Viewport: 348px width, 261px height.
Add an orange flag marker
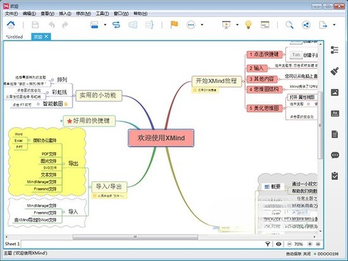(x=174, y=25)
